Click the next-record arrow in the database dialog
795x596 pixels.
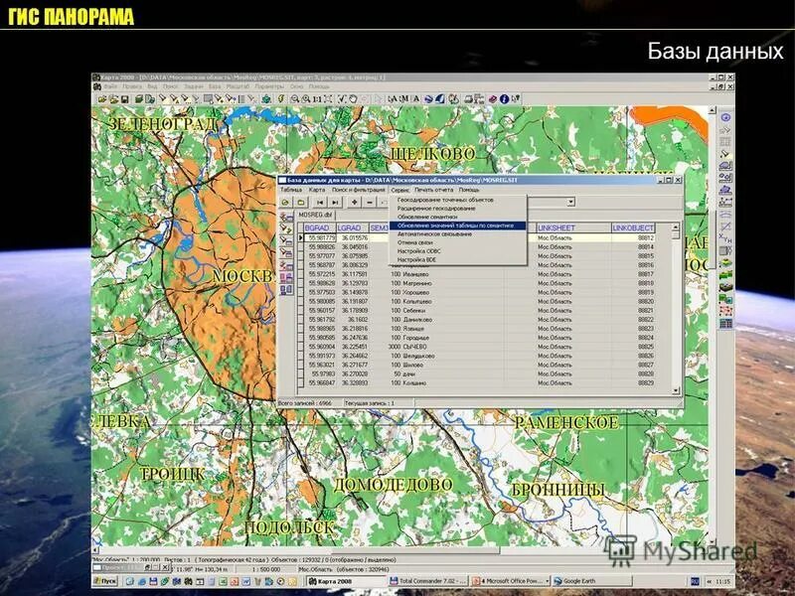(x=333, y=202)
